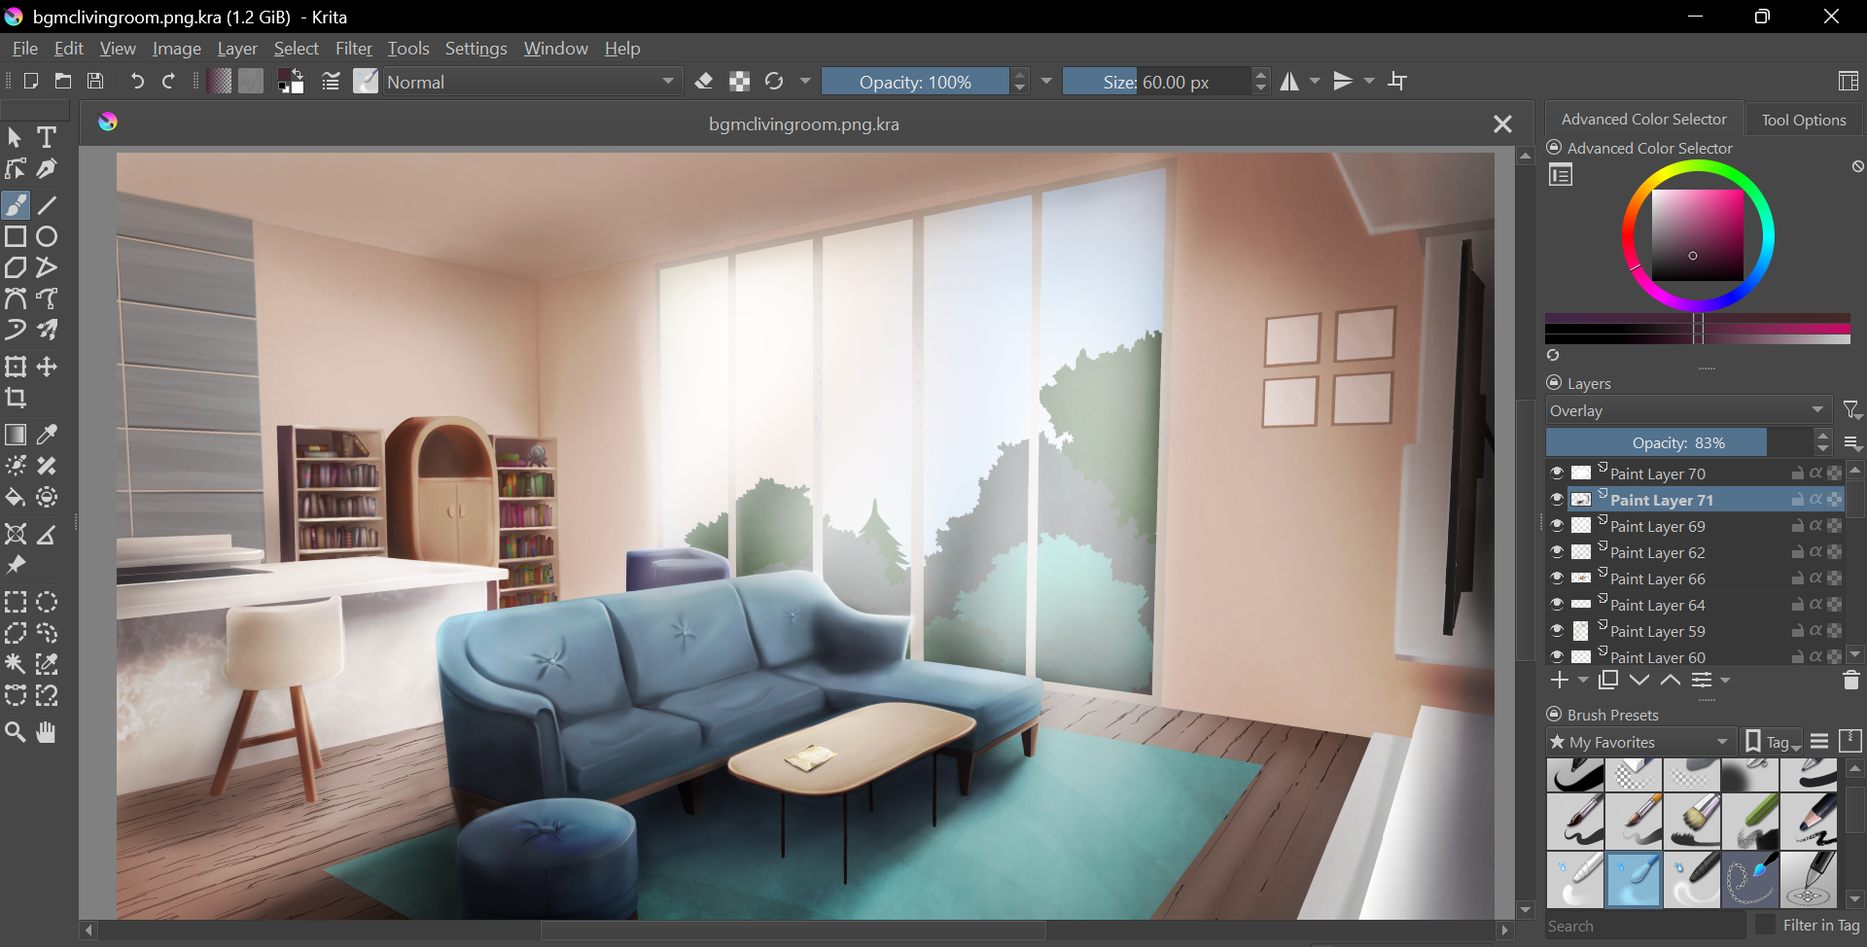Open the Tag menu button
The image size is (1867, 947).
click(1774, 742)
